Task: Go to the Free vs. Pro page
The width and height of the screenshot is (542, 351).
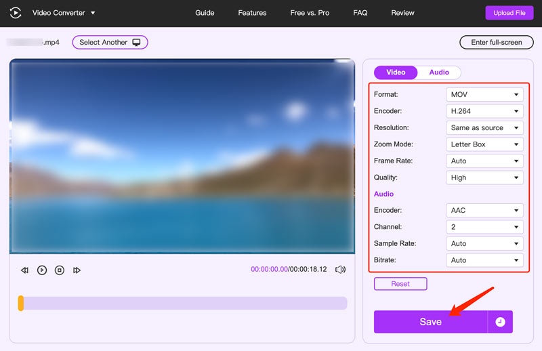Action: (x=310, y=13)
